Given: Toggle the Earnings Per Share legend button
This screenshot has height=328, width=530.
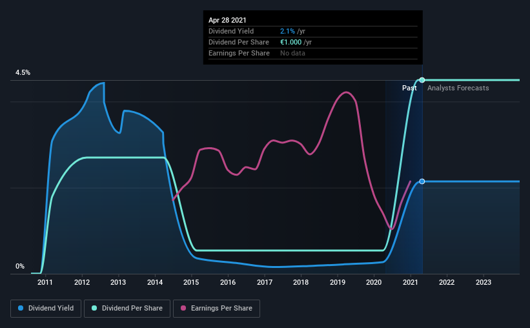Looking at the screenshot, I should pos(216,309).
